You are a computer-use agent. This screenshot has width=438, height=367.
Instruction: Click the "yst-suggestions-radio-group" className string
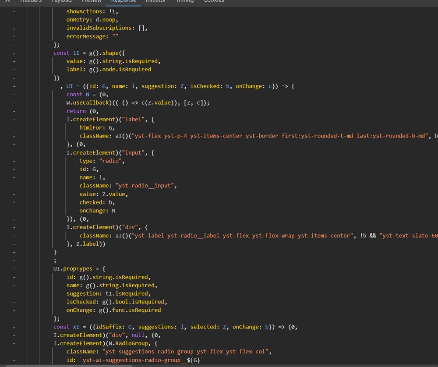point(148,352)
